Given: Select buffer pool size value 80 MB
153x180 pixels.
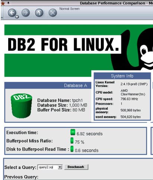Looking at the screenshot, I should [x=79, y=110].
